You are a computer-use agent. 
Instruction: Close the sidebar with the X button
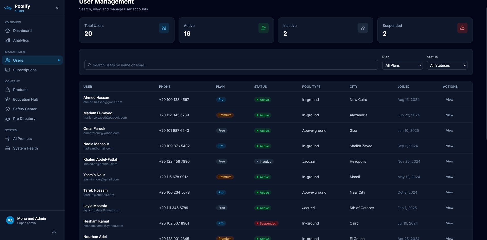tap(57, 8)
